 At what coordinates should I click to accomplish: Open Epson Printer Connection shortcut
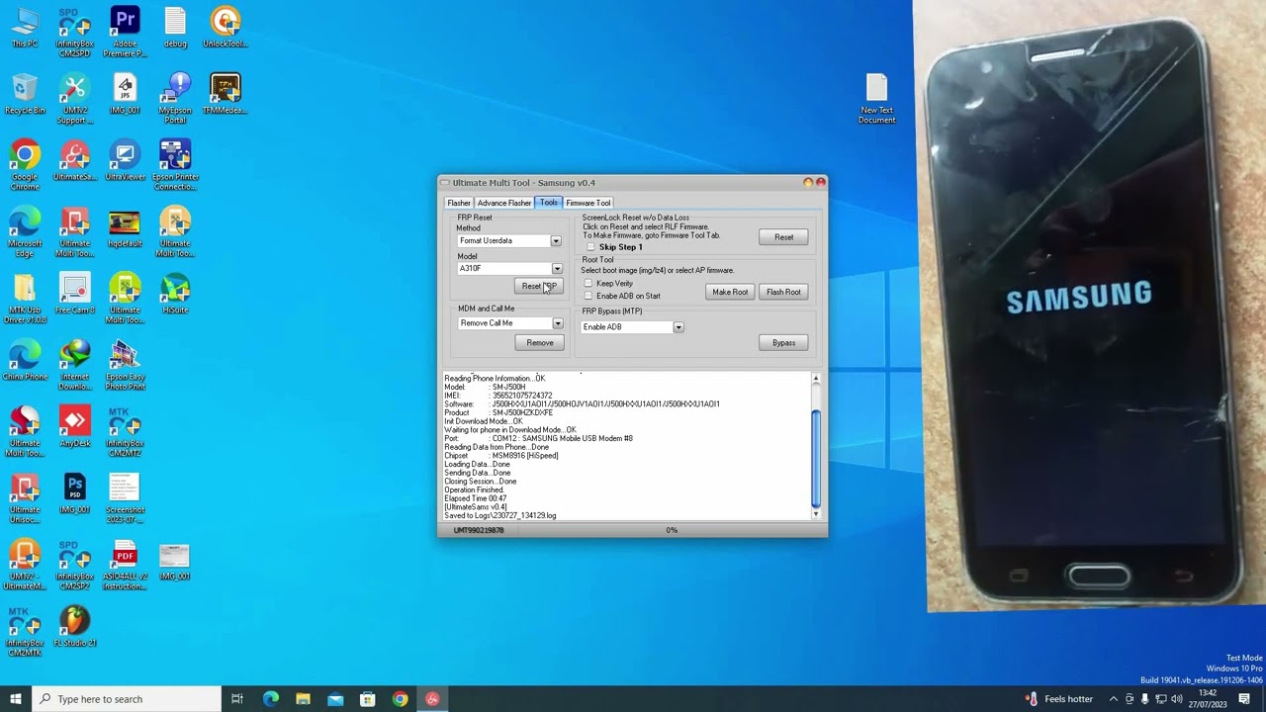pos(175,165)
